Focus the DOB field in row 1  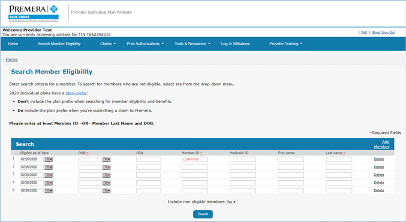[x=90, y=159]
